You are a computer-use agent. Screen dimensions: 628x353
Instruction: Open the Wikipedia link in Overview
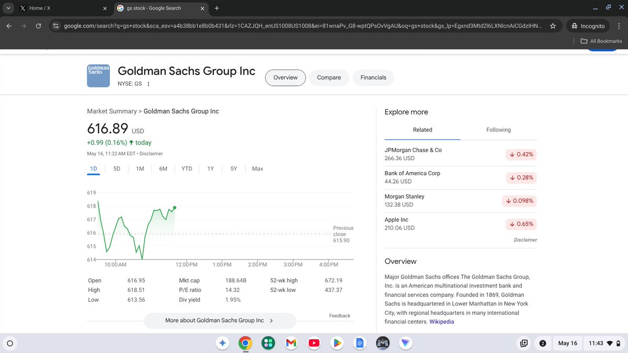442,322
